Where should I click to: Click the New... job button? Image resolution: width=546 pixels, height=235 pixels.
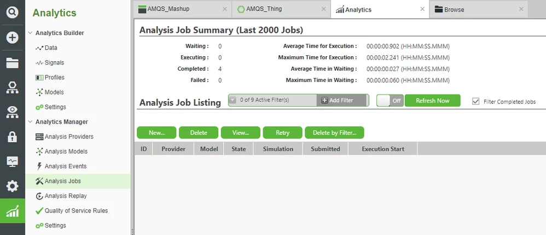[x=156, y=132]
